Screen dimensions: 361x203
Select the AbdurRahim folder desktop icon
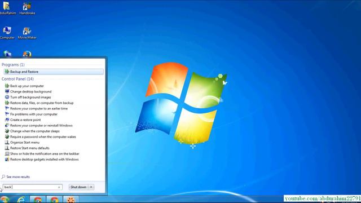click(8, 8)
